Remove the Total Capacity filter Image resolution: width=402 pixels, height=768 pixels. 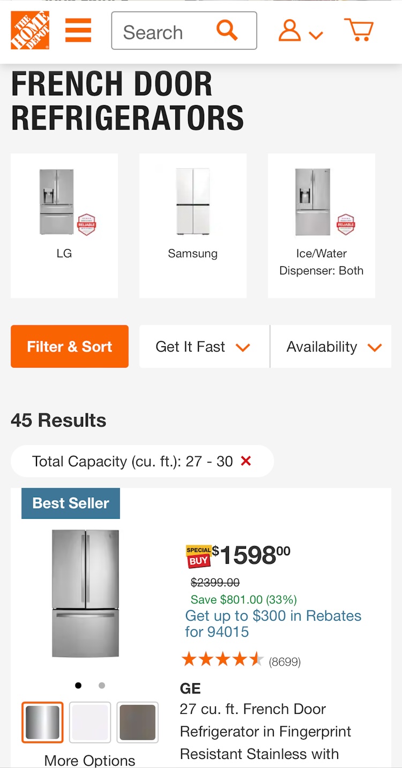(x=246, y=461)
